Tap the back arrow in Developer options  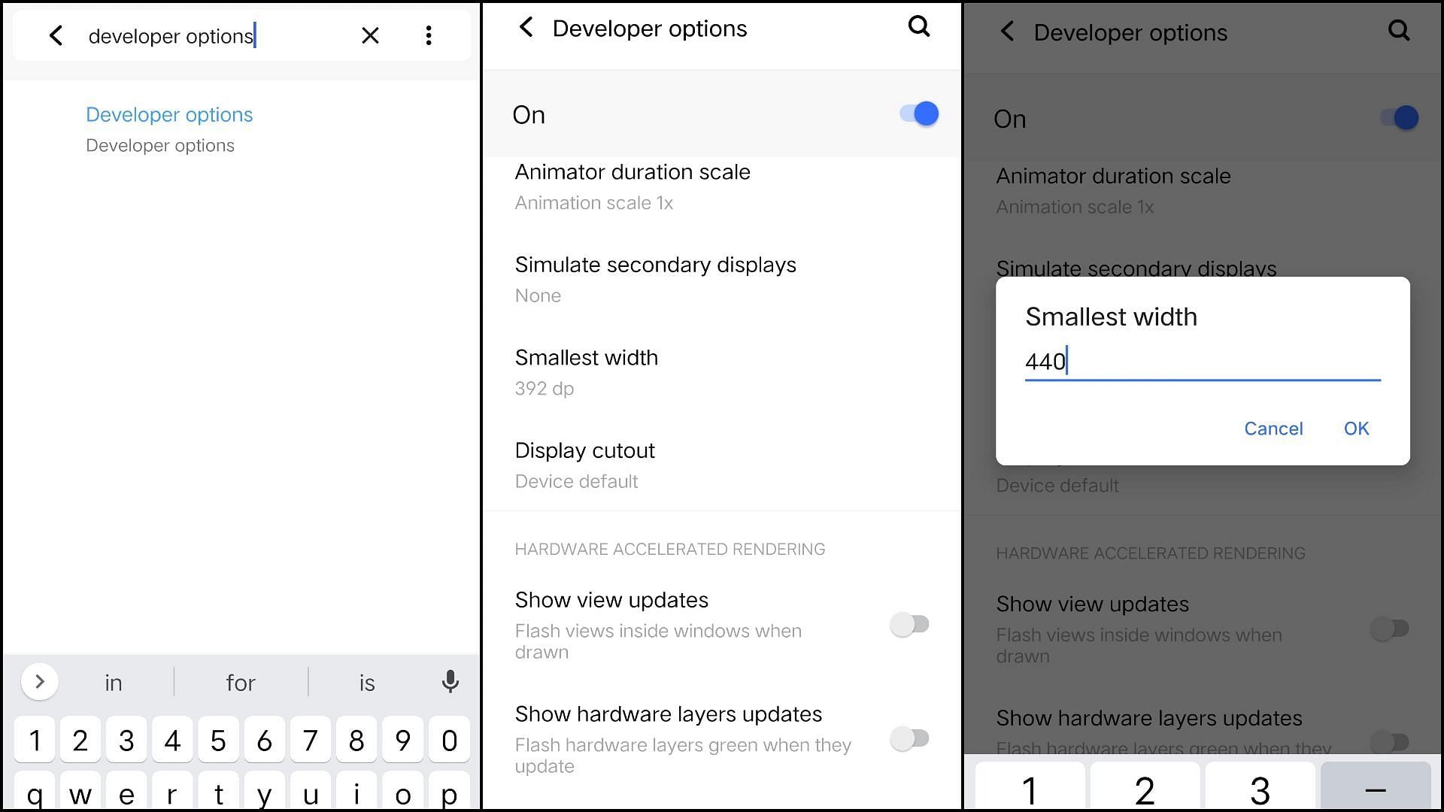[526, 29]
